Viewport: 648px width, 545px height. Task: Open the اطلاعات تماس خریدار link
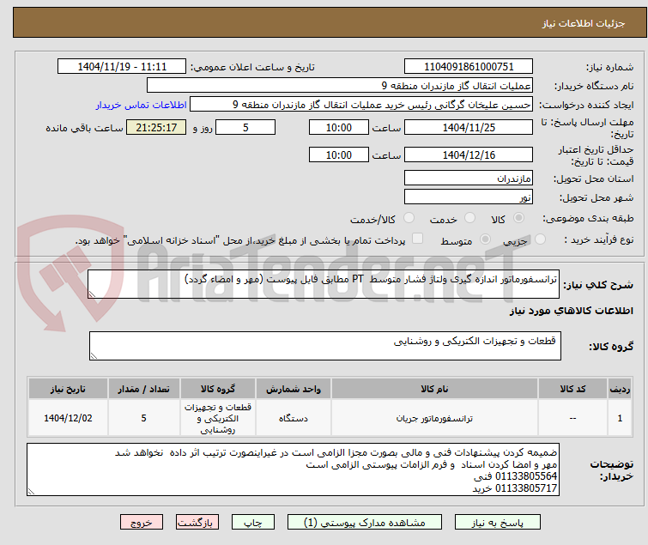tap(142, 105)
